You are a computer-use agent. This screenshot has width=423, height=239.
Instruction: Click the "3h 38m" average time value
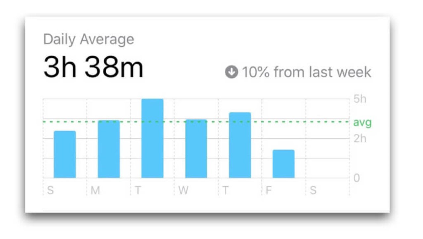[x=94, y=68]
